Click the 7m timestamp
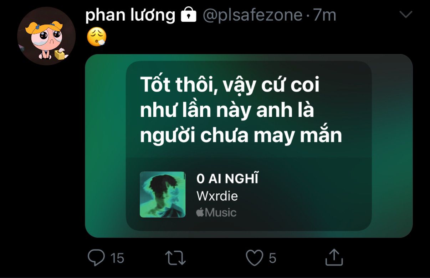Screen dimensions: 430x278 pos(324,15)
